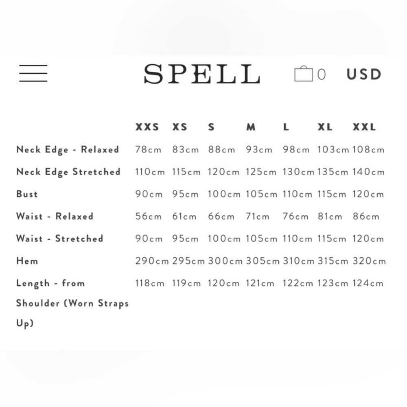The height and width of the screenshot is (407, 407).
Task: Open the shopping bag cart icon
Action: coord(304,74)
